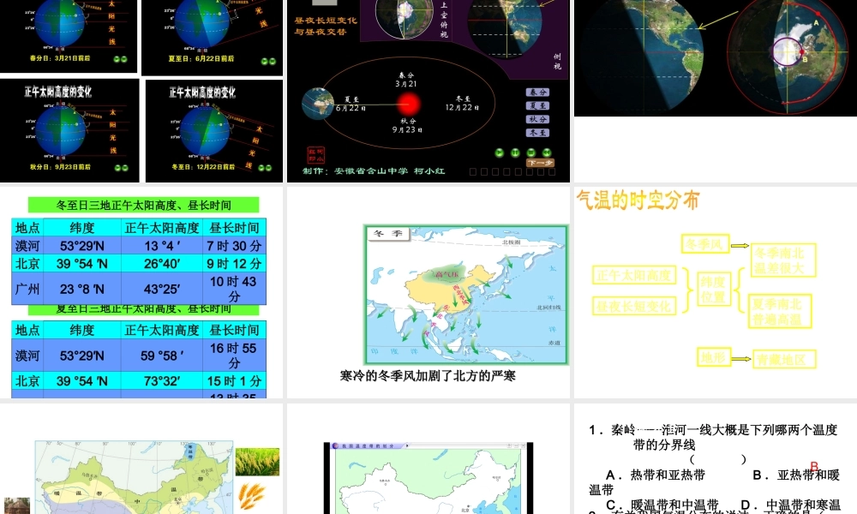Screen dimensions: 857x514
Task: Open the satellite Earth day-night slide
Action: point(716,58)
